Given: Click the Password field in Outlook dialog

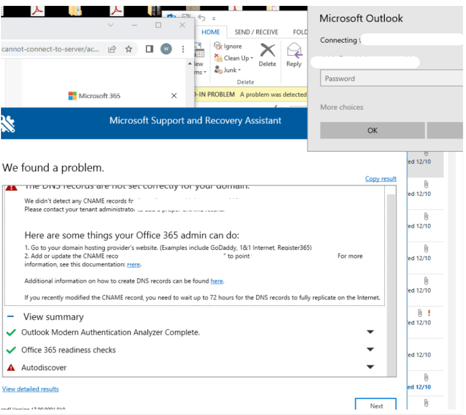Looking at the screenshot, I should coord(392,79).
